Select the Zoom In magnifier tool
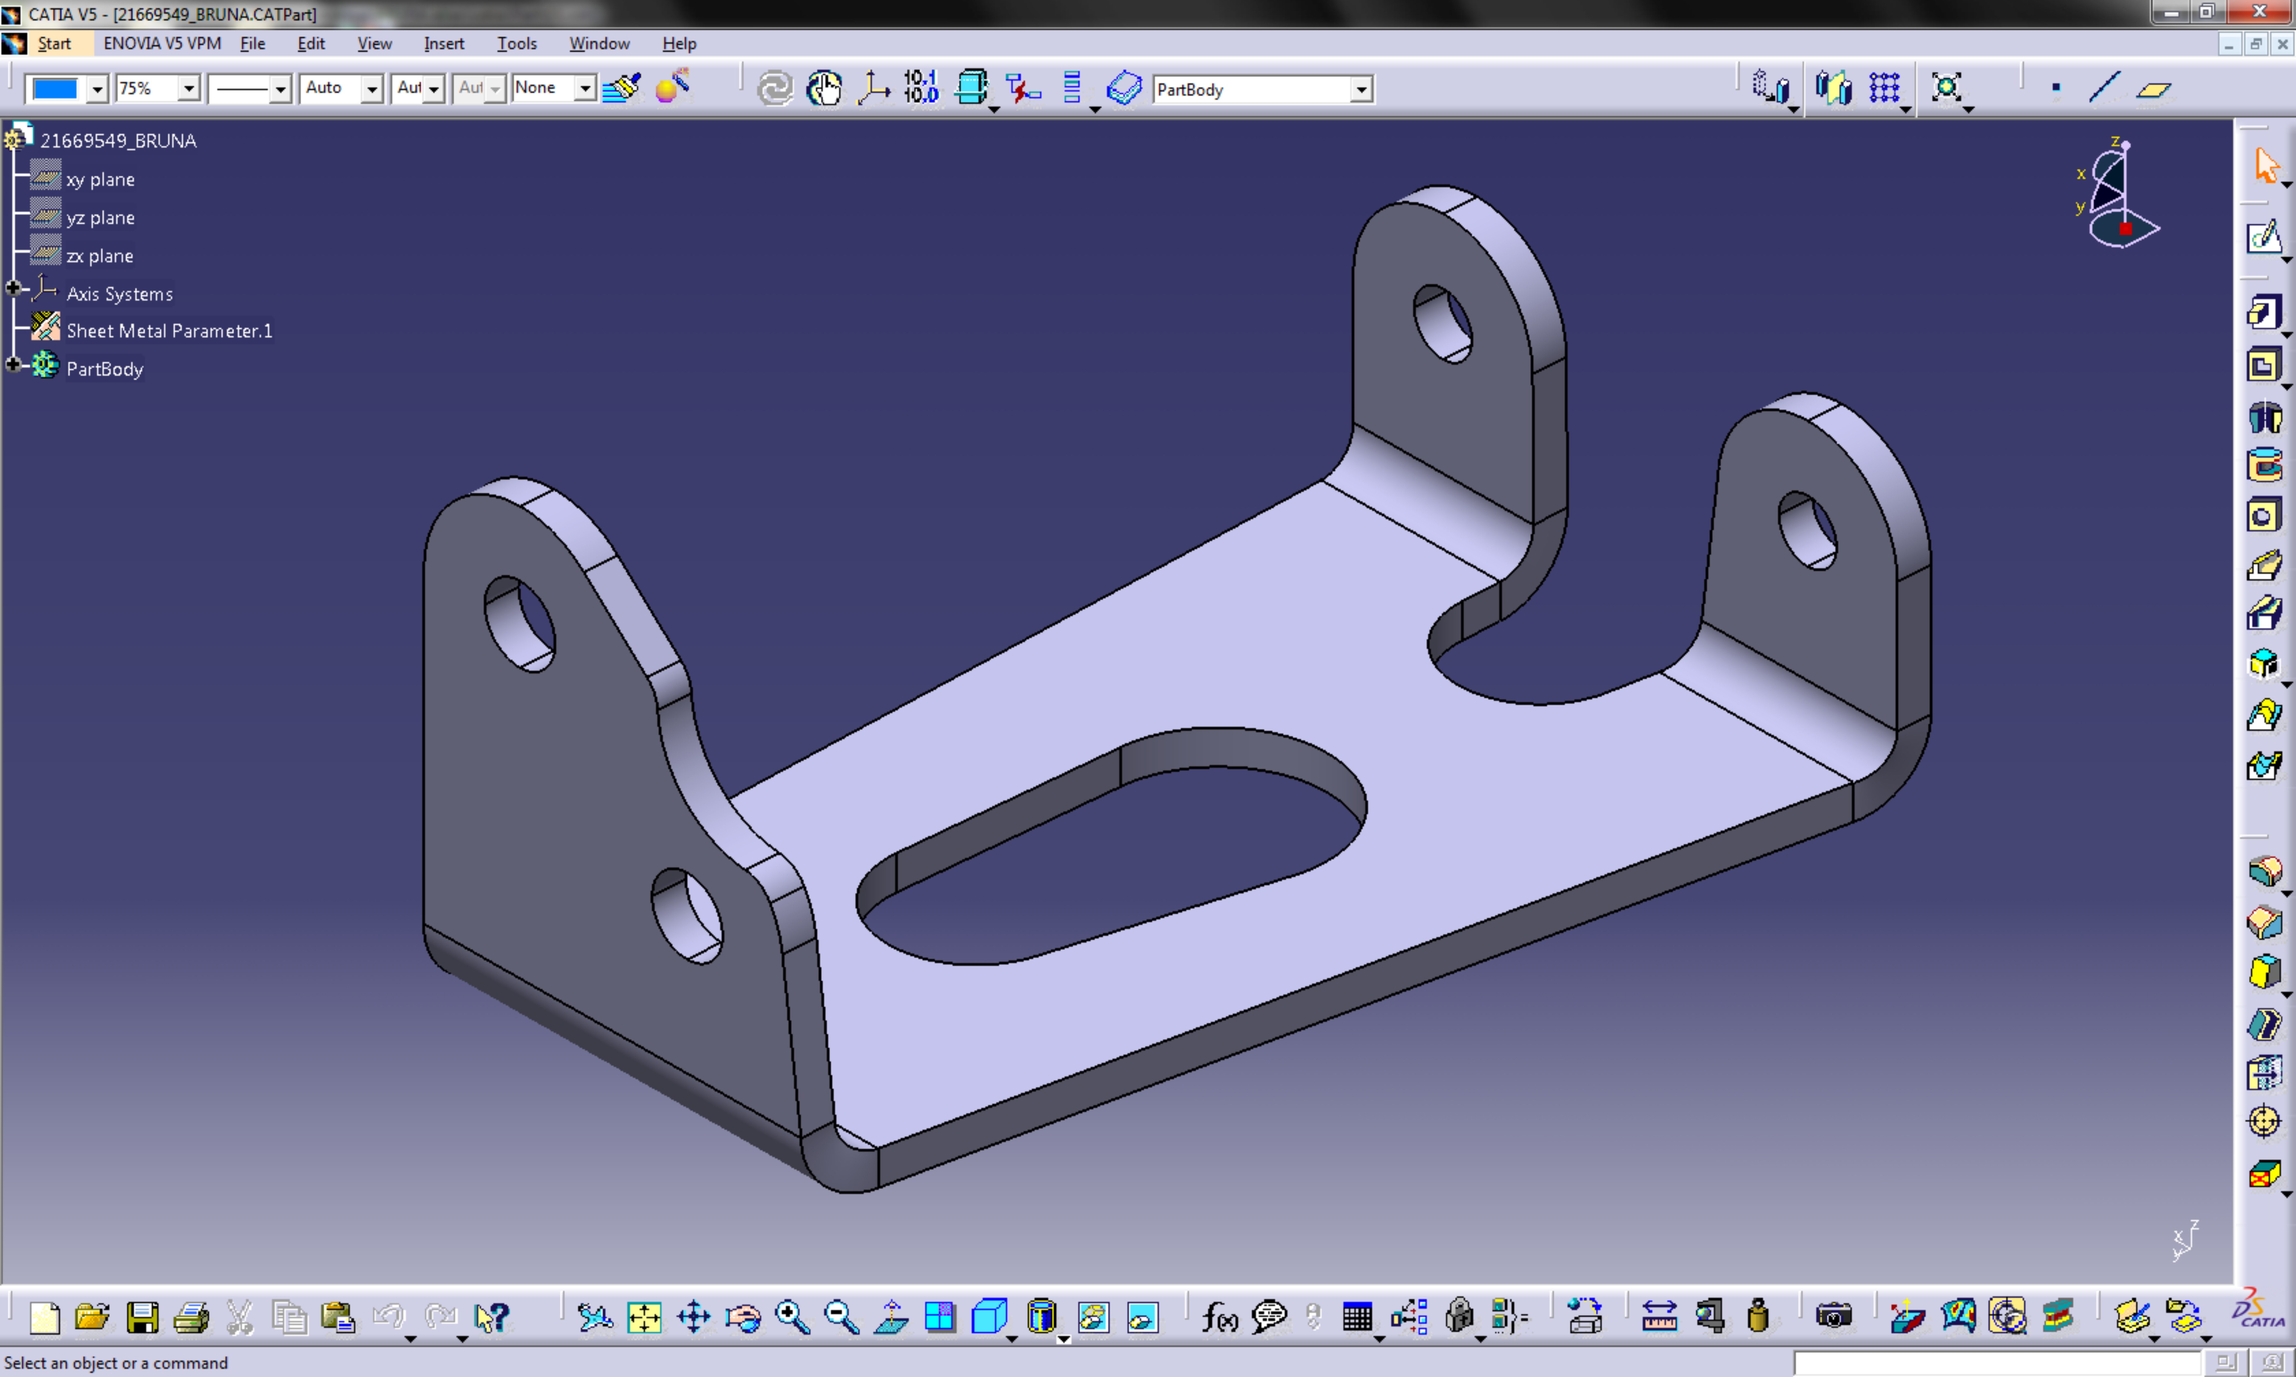The height and width of the screenshot is (1377, 2296). (x=792, y=1317)
